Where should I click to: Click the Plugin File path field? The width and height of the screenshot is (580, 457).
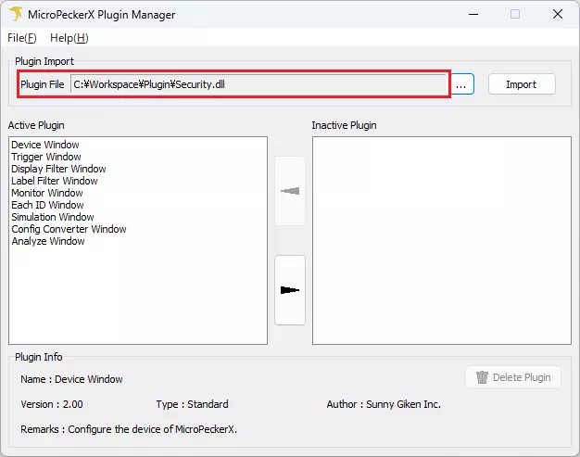pos(258,84)
